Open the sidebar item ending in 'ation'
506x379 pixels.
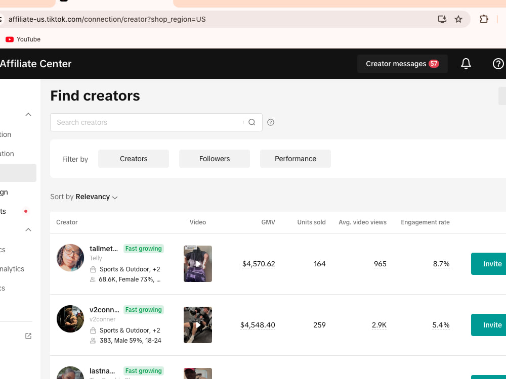click(7, 154)
